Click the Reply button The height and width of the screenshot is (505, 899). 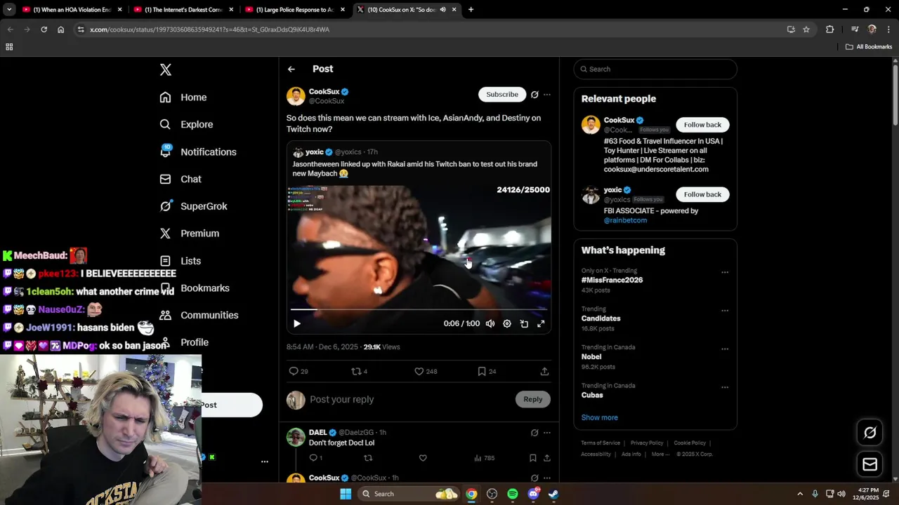pyautogui.click(x=533, y=399)
